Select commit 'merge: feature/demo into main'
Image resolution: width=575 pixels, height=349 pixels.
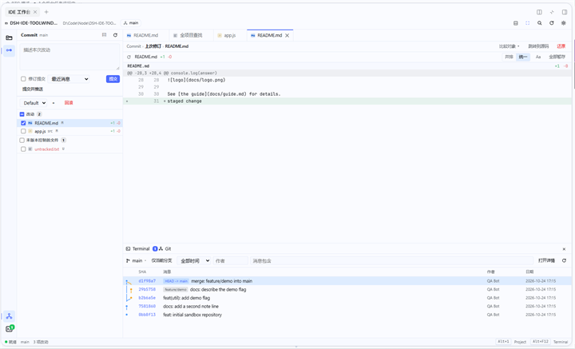click(347, 281)
